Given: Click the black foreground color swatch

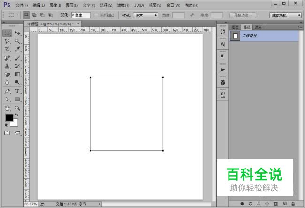Looking at the screenshot, I should [x=9, y=117].
